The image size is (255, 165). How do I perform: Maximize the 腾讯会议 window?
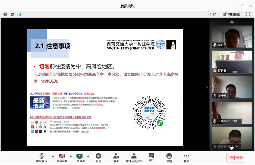(243, 6)
